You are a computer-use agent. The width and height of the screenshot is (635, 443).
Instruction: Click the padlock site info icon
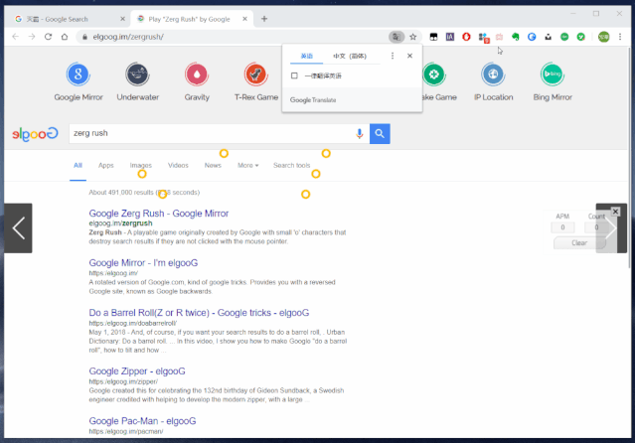click(84, 37)
